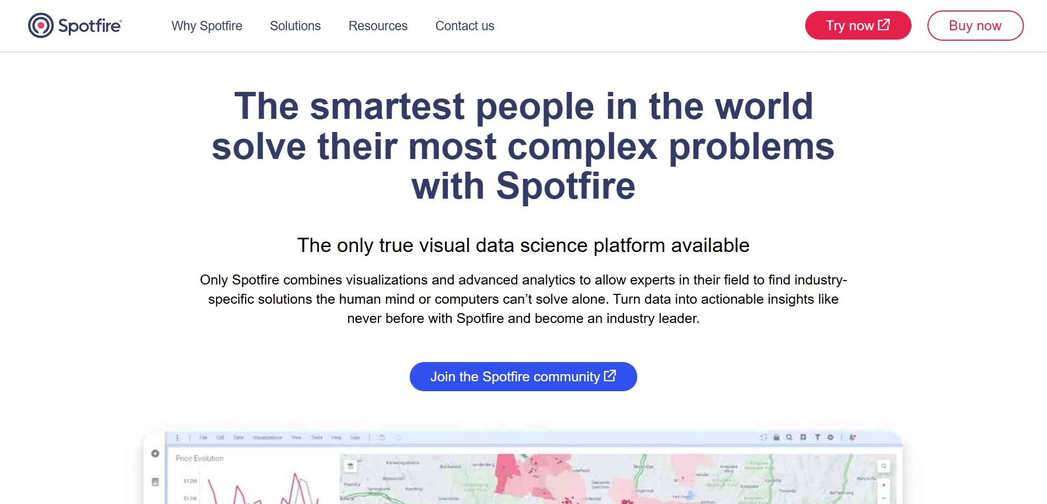Click the gear settings icon in dashboard toolbar
The width and height of the screenshot is (1047, 504).
[830, 437]
